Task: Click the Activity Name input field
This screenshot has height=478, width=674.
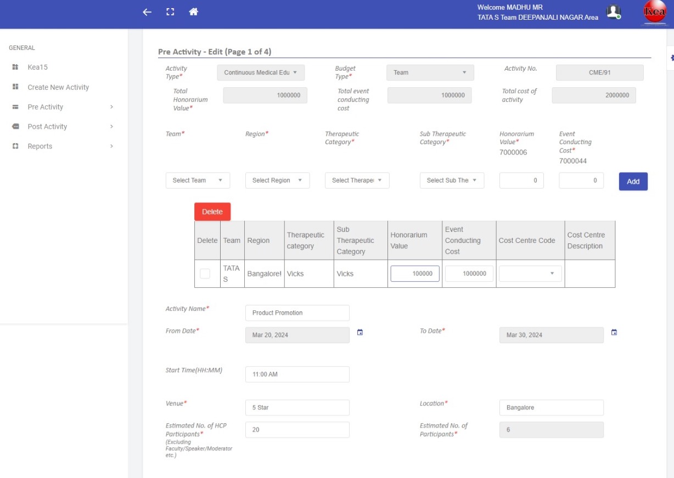Action: pos(297,312)
